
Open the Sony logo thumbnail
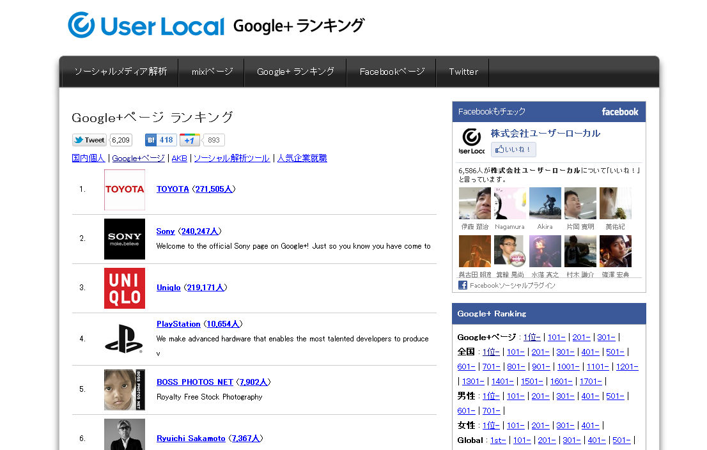(125, 239)
